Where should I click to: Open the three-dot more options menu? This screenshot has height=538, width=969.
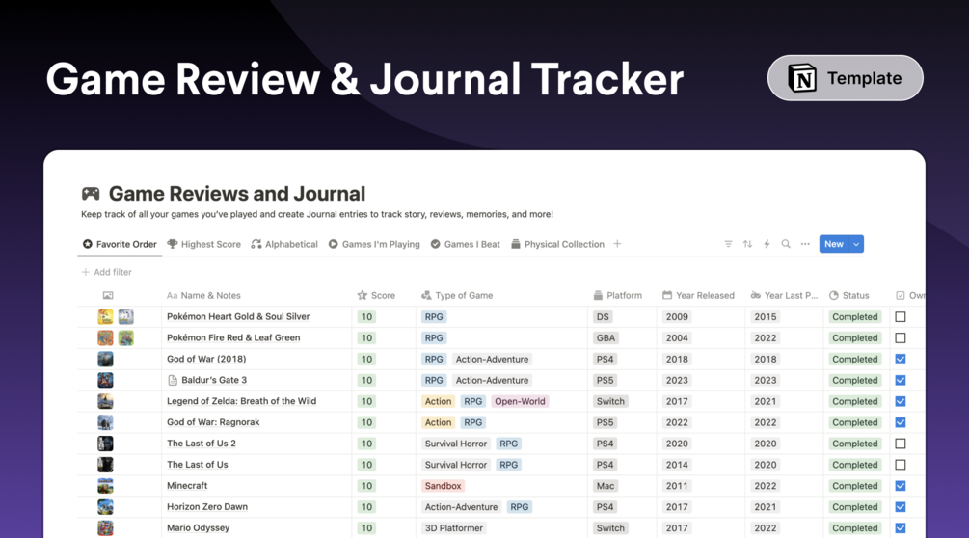pos(805,244)
